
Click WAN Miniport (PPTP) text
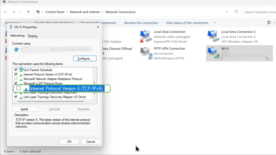[169, 58]
